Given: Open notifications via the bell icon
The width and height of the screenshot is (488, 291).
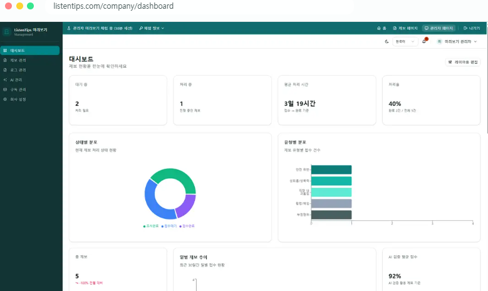Looking at the screenshot, I should [x=424, y=41].
